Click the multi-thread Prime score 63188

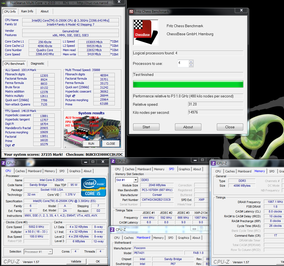pyautogui.click(x=104, y=104)
